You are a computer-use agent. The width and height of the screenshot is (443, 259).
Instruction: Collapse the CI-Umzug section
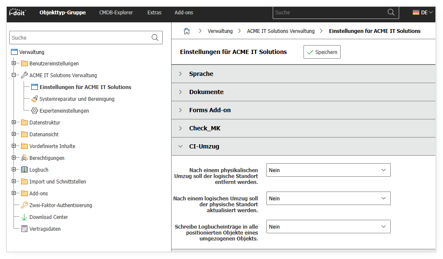click(x=303, y=146)
